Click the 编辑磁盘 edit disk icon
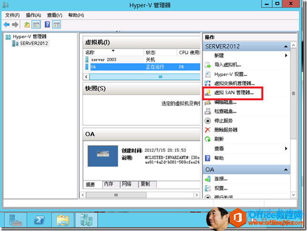Image resolution: width=307 pixels, height=231 pixels. [x=207, y=102]
